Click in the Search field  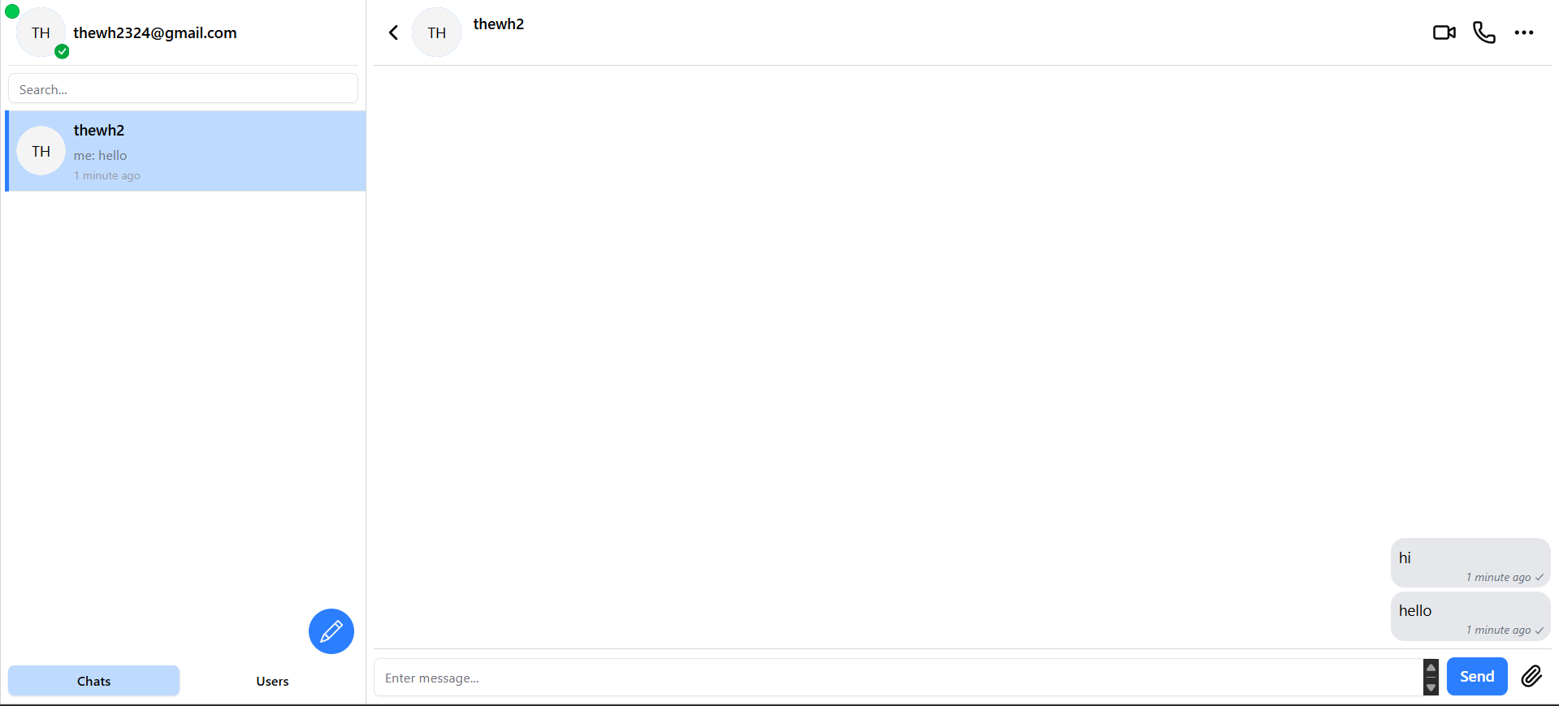(183, 88)
